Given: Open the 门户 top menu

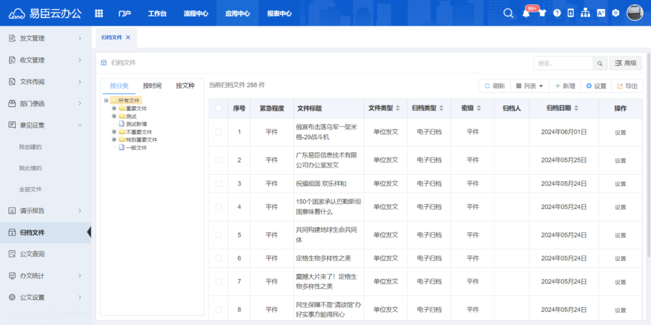Looking at the screenshot, I should [125, 13].
